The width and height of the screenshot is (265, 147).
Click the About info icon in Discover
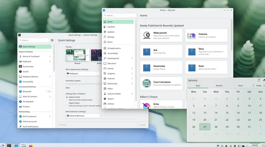[105, 42]
